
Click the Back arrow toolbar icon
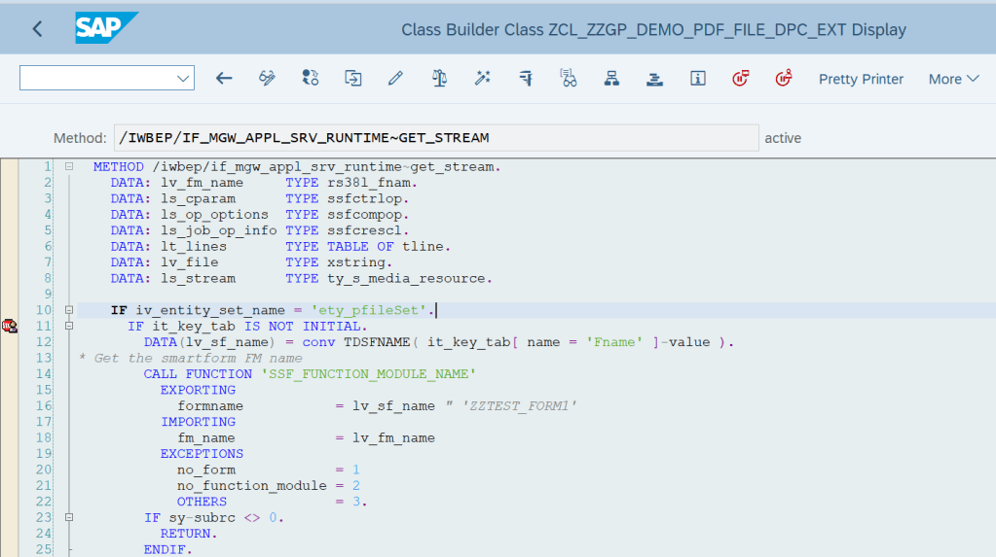tap(224, 79)
